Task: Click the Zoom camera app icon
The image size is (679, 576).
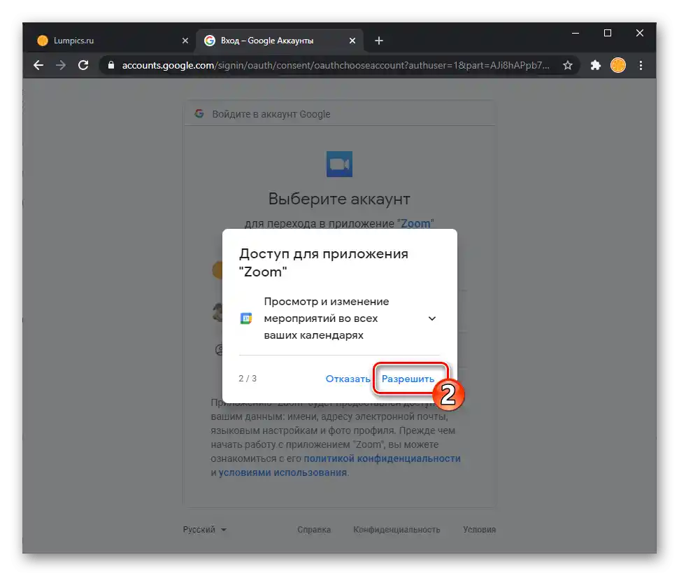Action: tap(339, 164)
